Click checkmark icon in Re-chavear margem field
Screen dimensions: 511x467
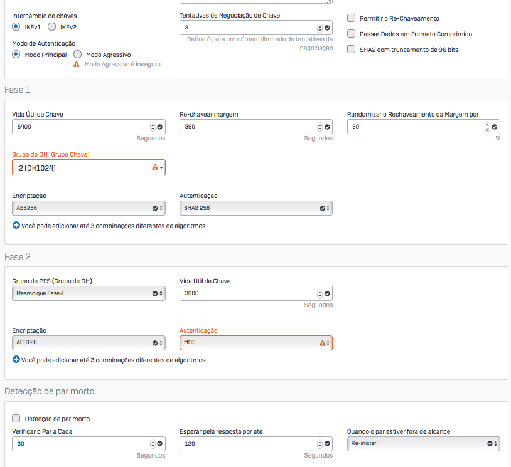327,127
